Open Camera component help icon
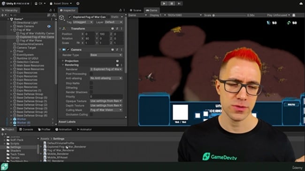The height and width of the screenshot is (171, 305). (113, 50)
